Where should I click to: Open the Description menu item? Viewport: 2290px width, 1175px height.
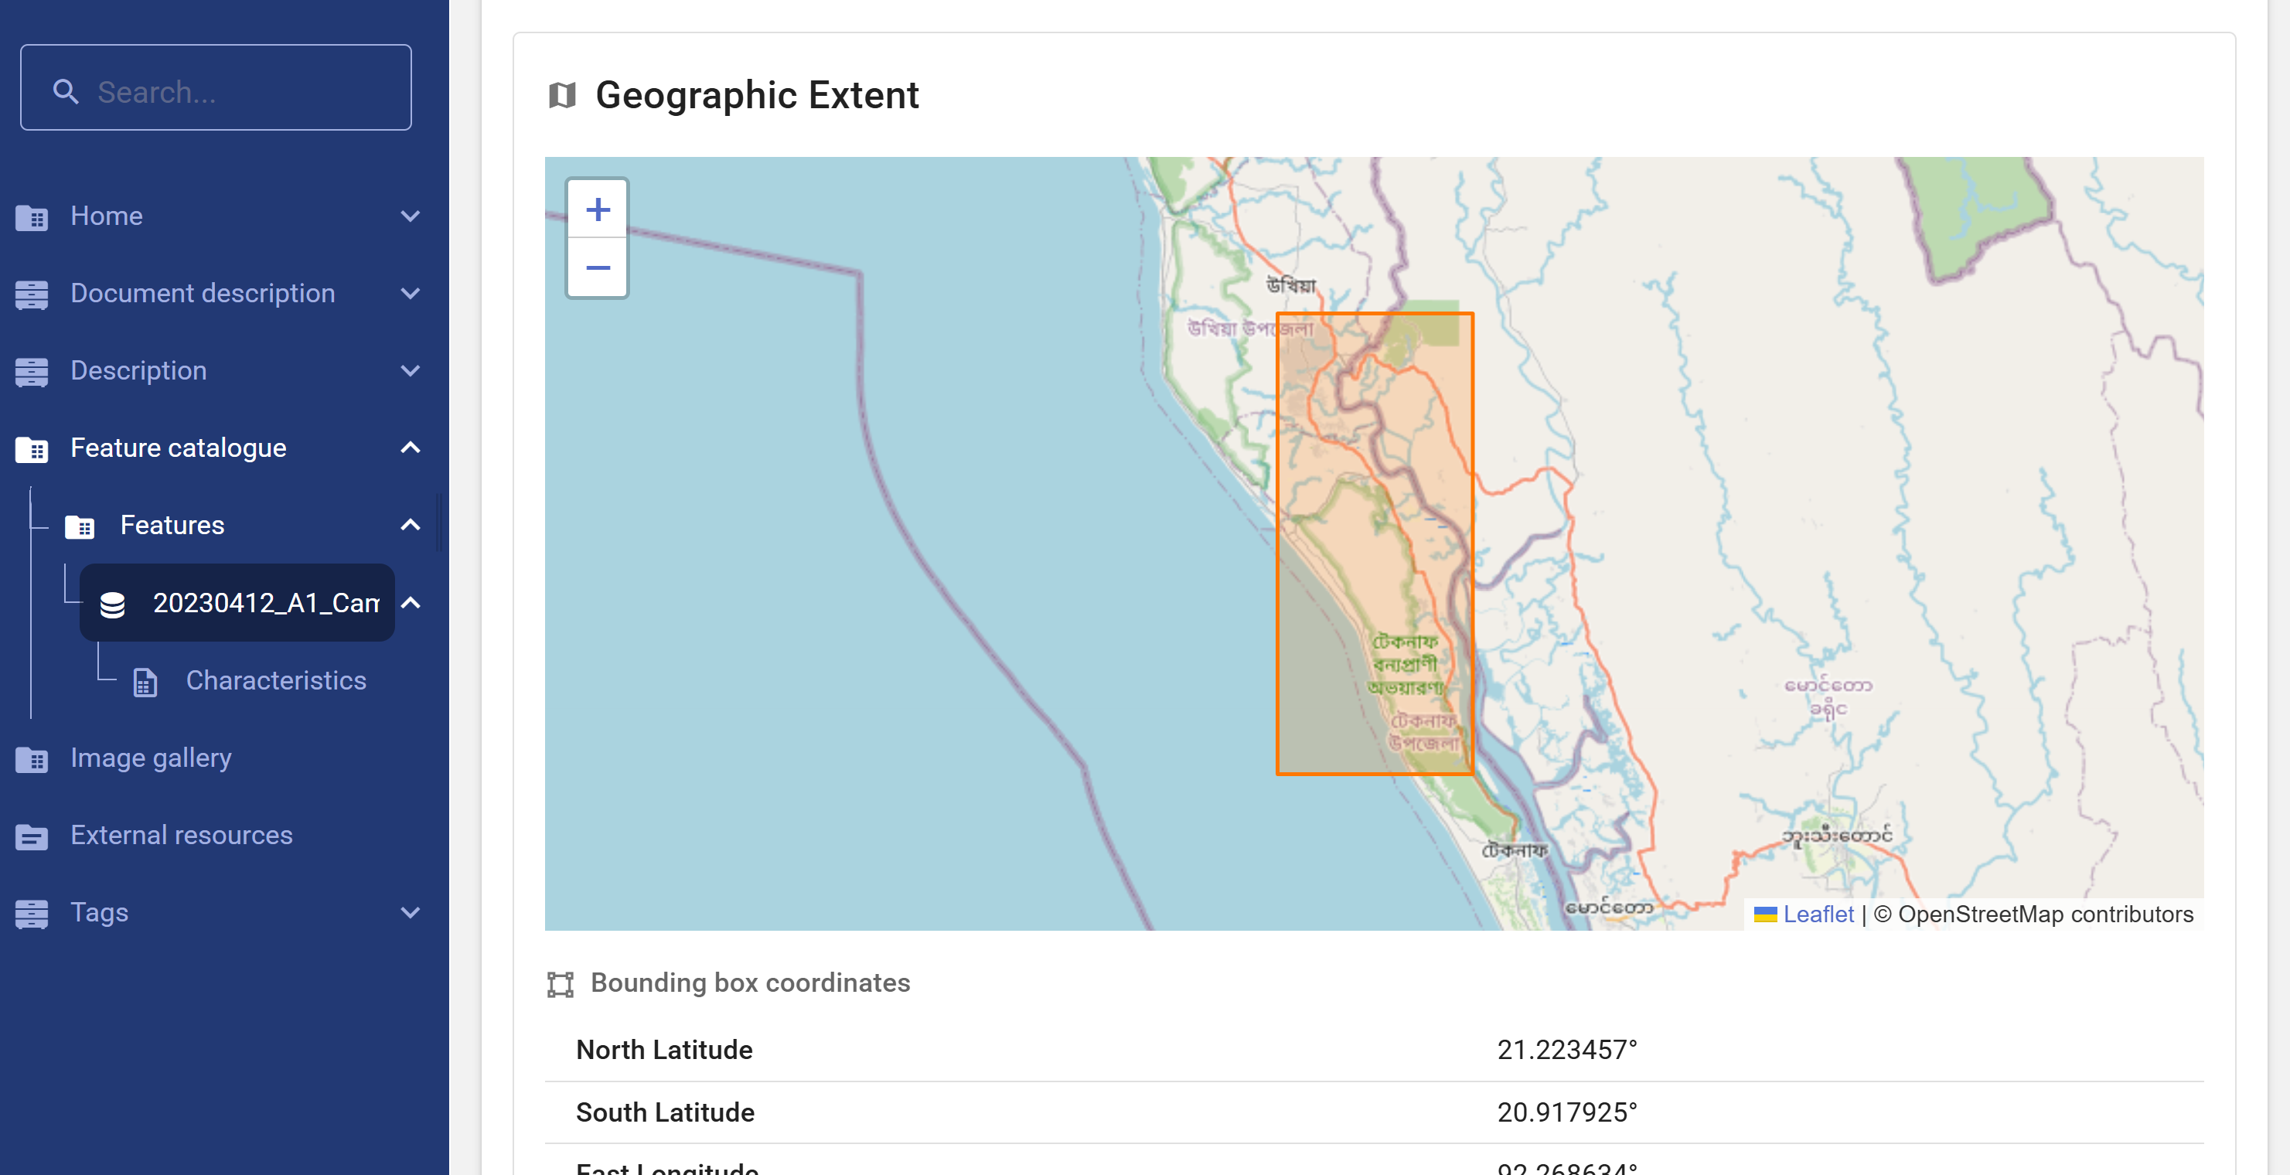coord(138,370)
